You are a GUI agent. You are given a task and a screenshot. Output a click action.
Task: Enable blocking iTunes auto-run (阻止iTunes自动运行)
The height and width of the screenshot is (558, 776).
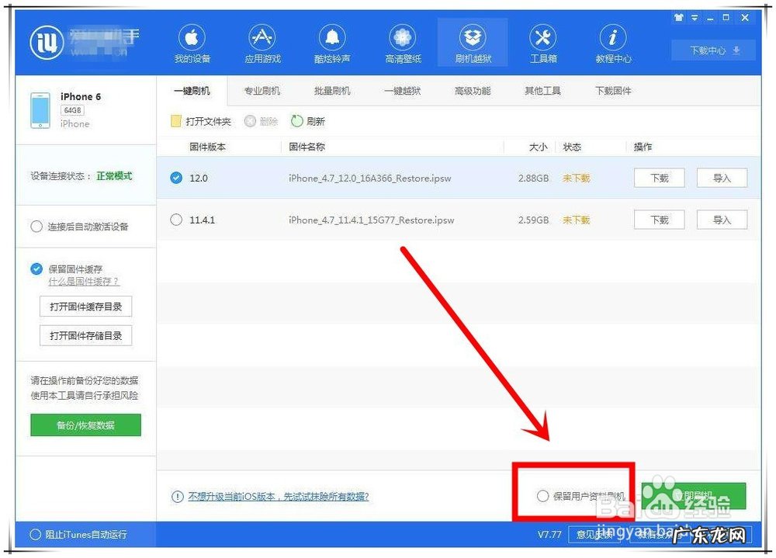coord(34,534)
